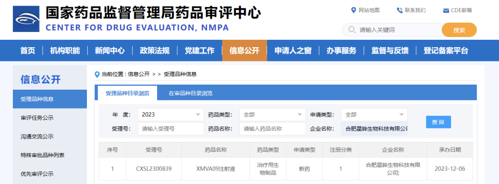Click the site map pin icon
Screen dimensions: 499x184
pos(353,10)
